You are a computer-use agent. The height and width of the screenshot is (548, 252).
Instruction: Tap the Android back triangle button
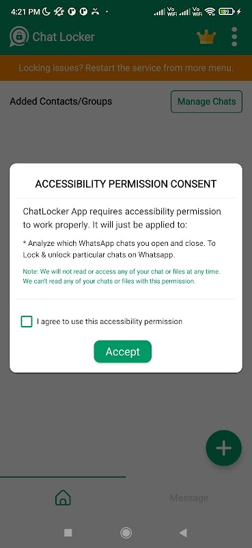[x=183, y=533]
